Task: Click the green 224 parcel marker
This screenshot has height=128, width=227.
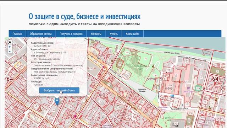Action: click(198, 88)
